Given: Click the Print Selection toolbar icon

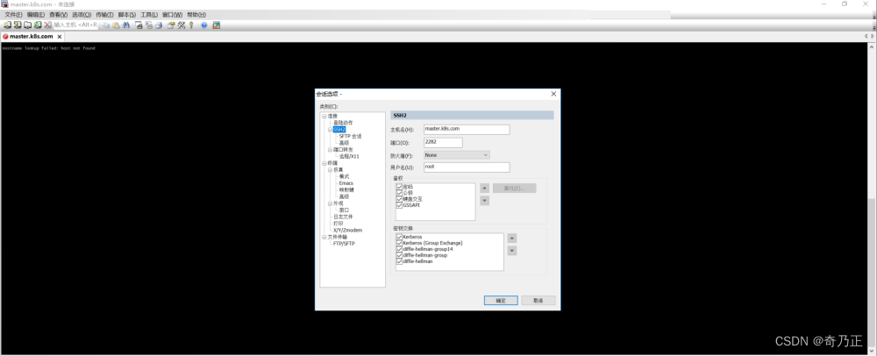Looking at the screenshot, I should 149,25.
